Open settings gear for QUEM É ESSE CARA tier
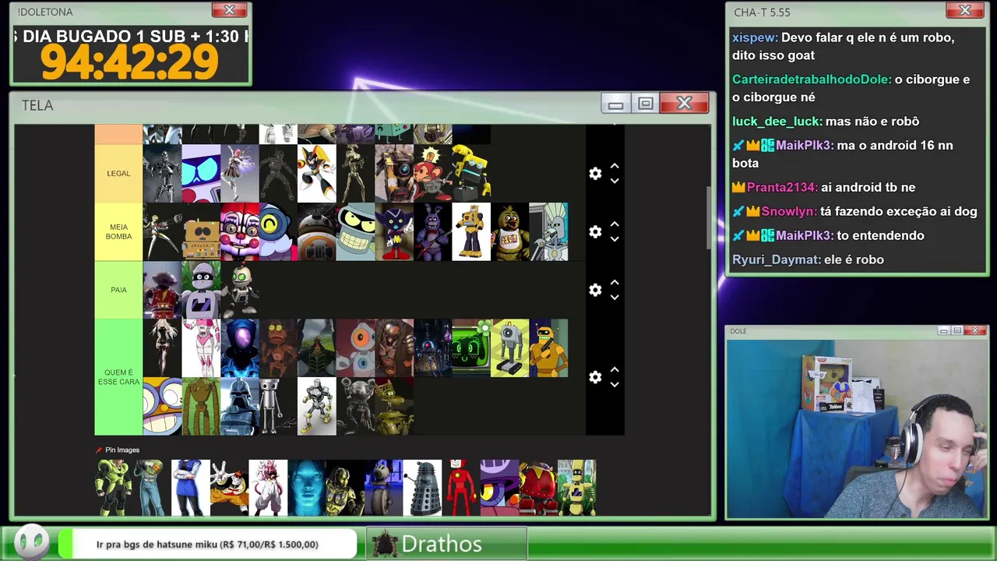Image resolution: width=997 pixels, height=561 pixels. pos(595,377)
